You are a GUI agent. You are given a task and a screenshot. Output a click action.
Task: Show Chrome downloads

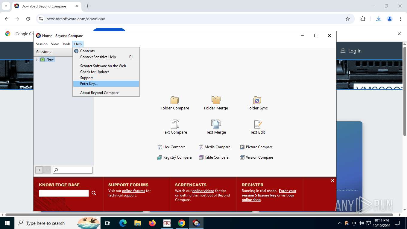pyautogui.click(x=379, y=19)
